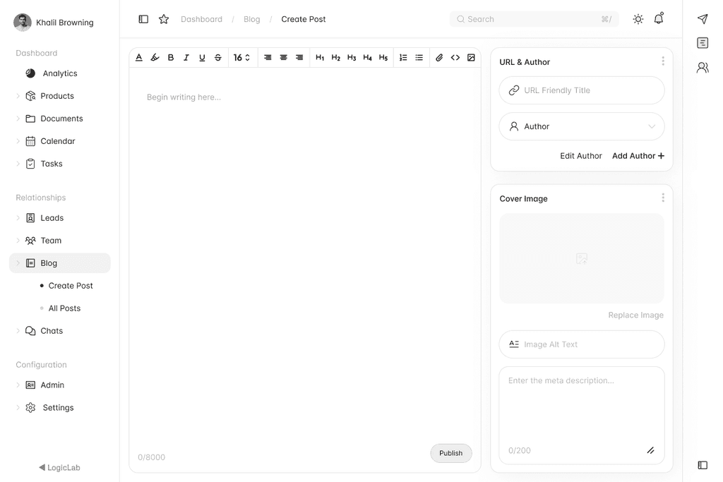Increase font size with the stepper
The height and width of the screenshot is (482, 723).
pyautogui.click(x=249, y=54)
